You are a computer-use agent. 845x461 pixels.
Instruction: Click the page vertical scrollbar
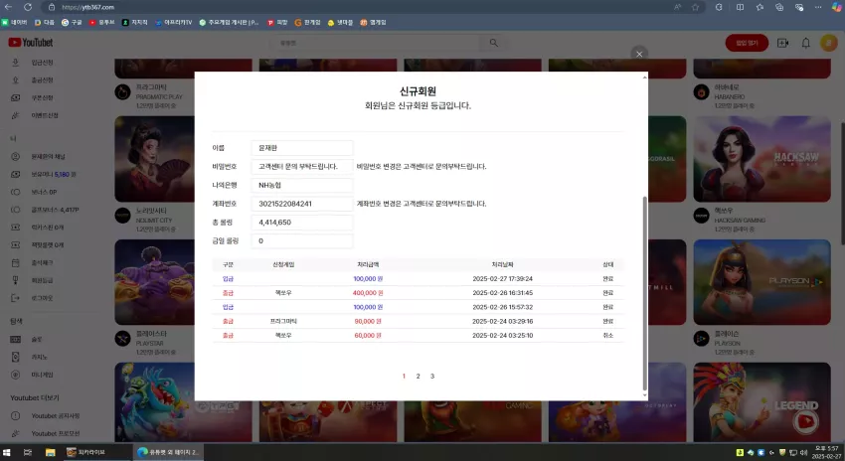click(842, 183)
